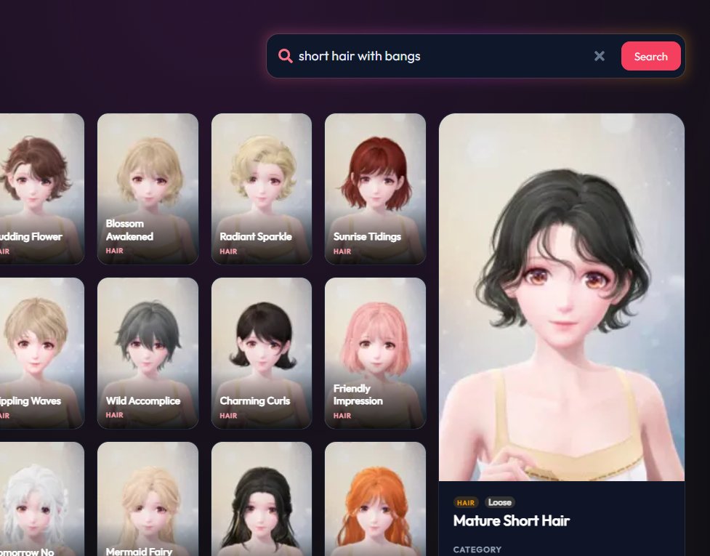Choose the orange long hair card
Screen dimensions: 710x556
point(375,499)
